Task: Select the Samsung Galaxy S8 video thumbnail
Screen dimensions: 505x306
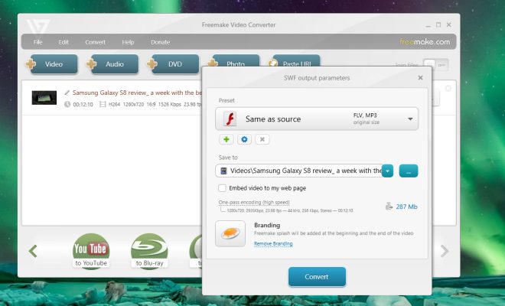Action: pos(44,98)
